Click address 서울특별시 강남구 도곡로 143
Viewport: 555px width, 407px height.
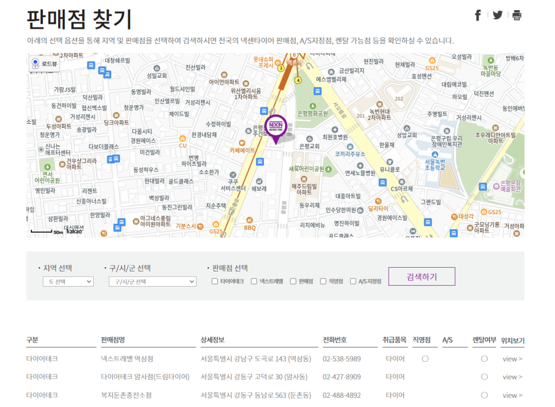tap(256, 359)
